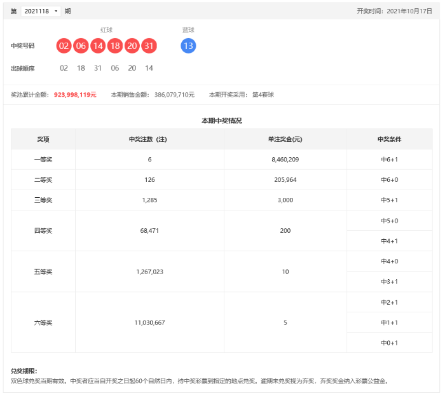Click sixth prize winner count 11,030,667

(x=149, y=322)
